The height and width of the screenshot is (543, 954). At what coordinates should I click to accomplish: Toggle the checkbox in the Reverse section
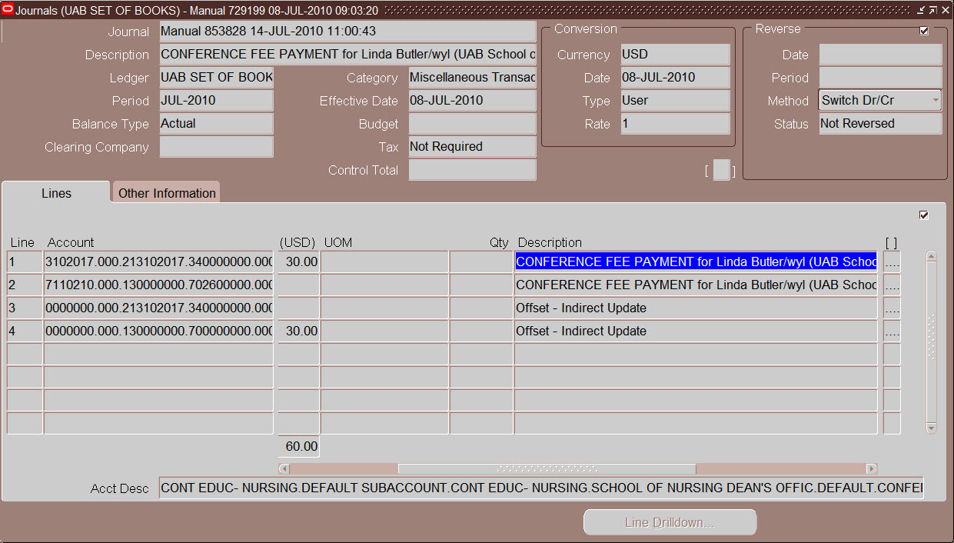(924, 31)
